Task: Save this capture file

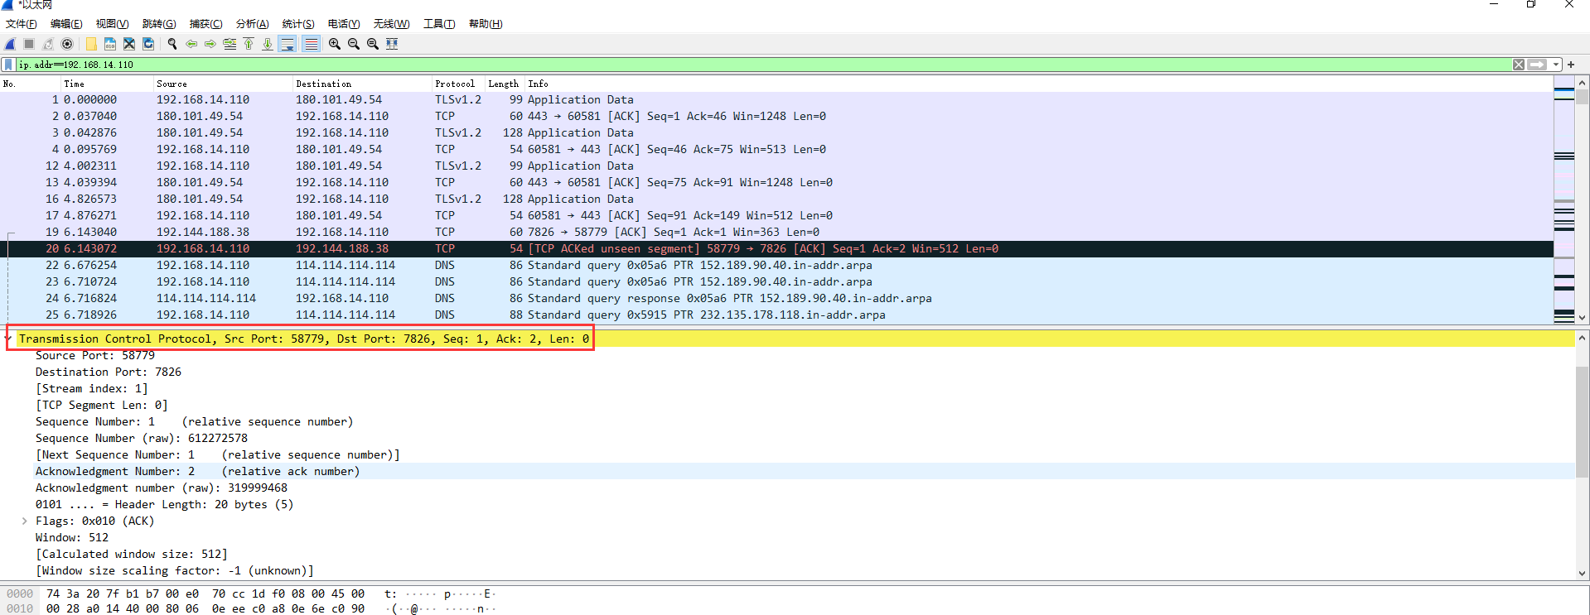Action: [110, 44]
